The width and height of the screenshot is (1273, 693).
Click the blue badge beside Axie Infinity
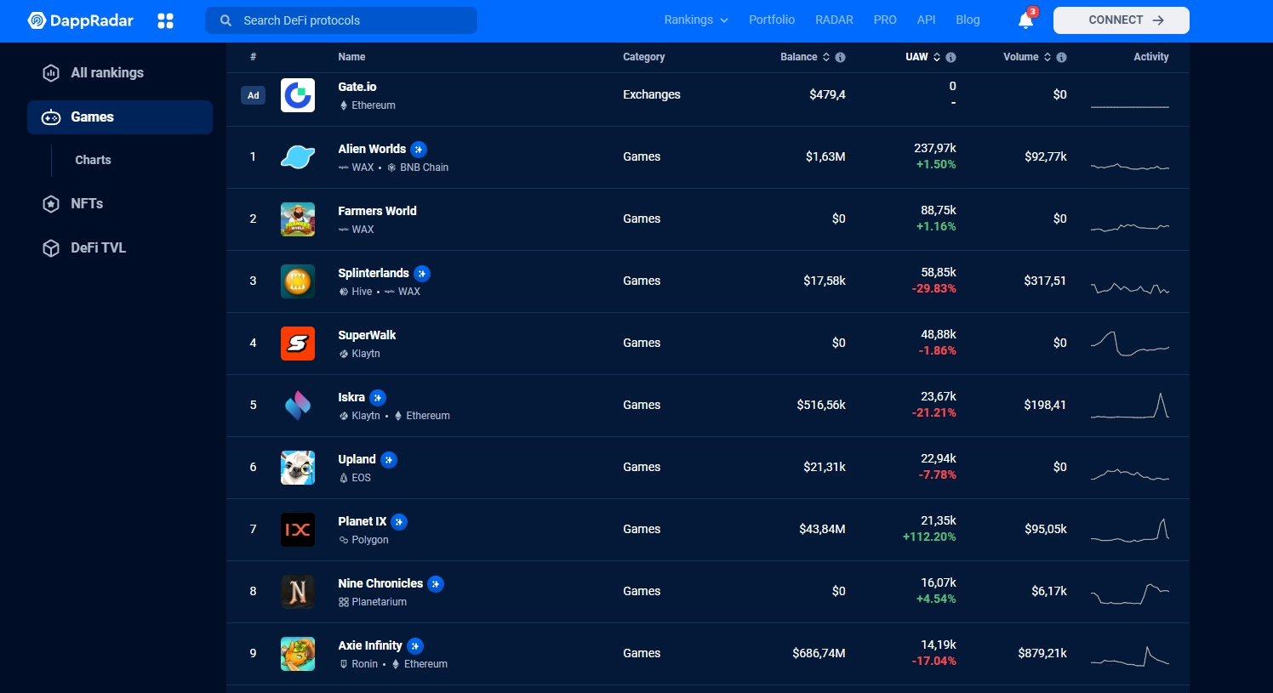[x=415, y=646]
